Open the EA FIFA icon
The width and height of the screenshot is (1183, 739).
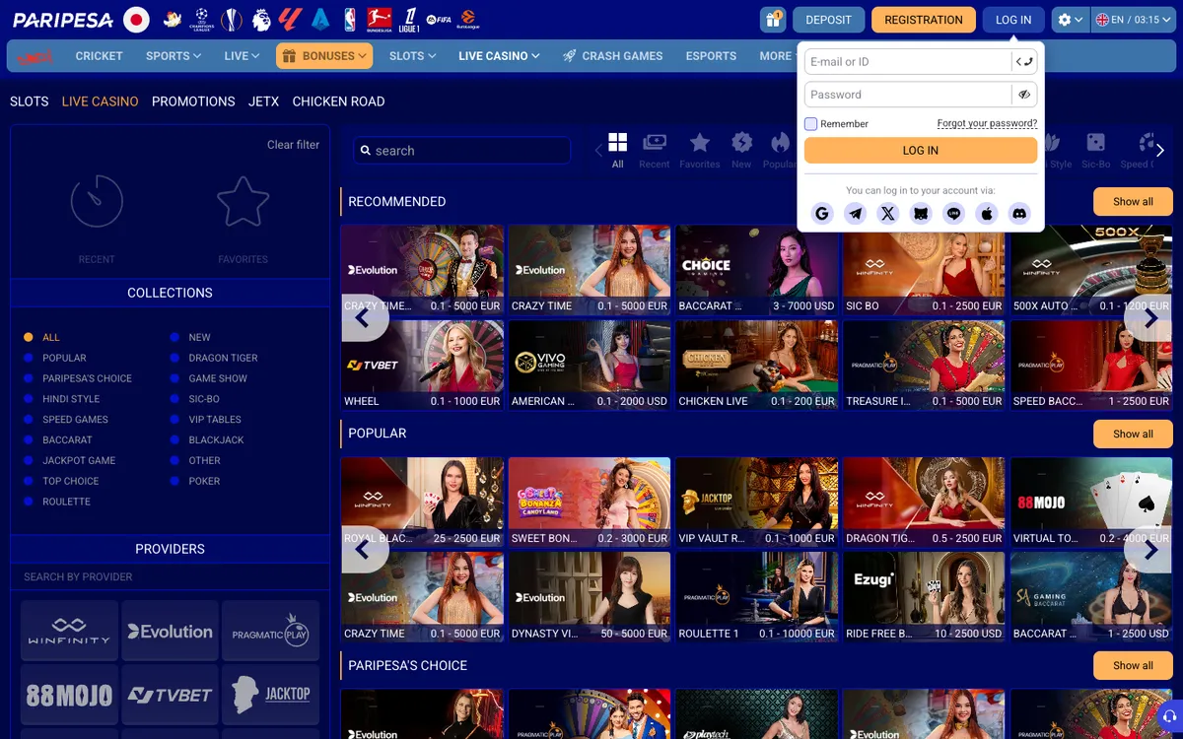[439, 19]
